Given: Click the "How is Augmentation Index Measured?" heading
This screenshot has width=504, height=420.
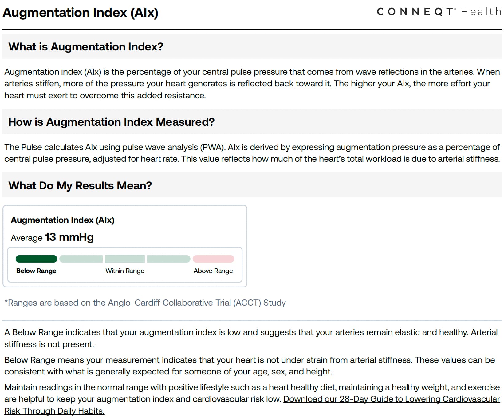Looking at the screenshot, I should pos(111,122).
